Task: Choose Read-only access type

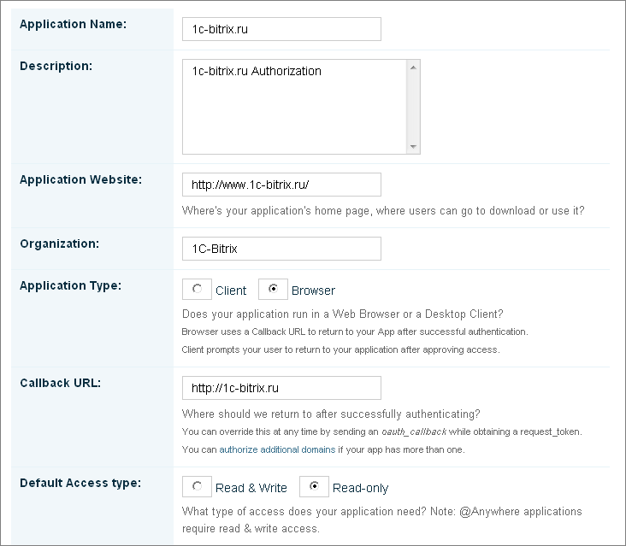Action: coord(314,486)
